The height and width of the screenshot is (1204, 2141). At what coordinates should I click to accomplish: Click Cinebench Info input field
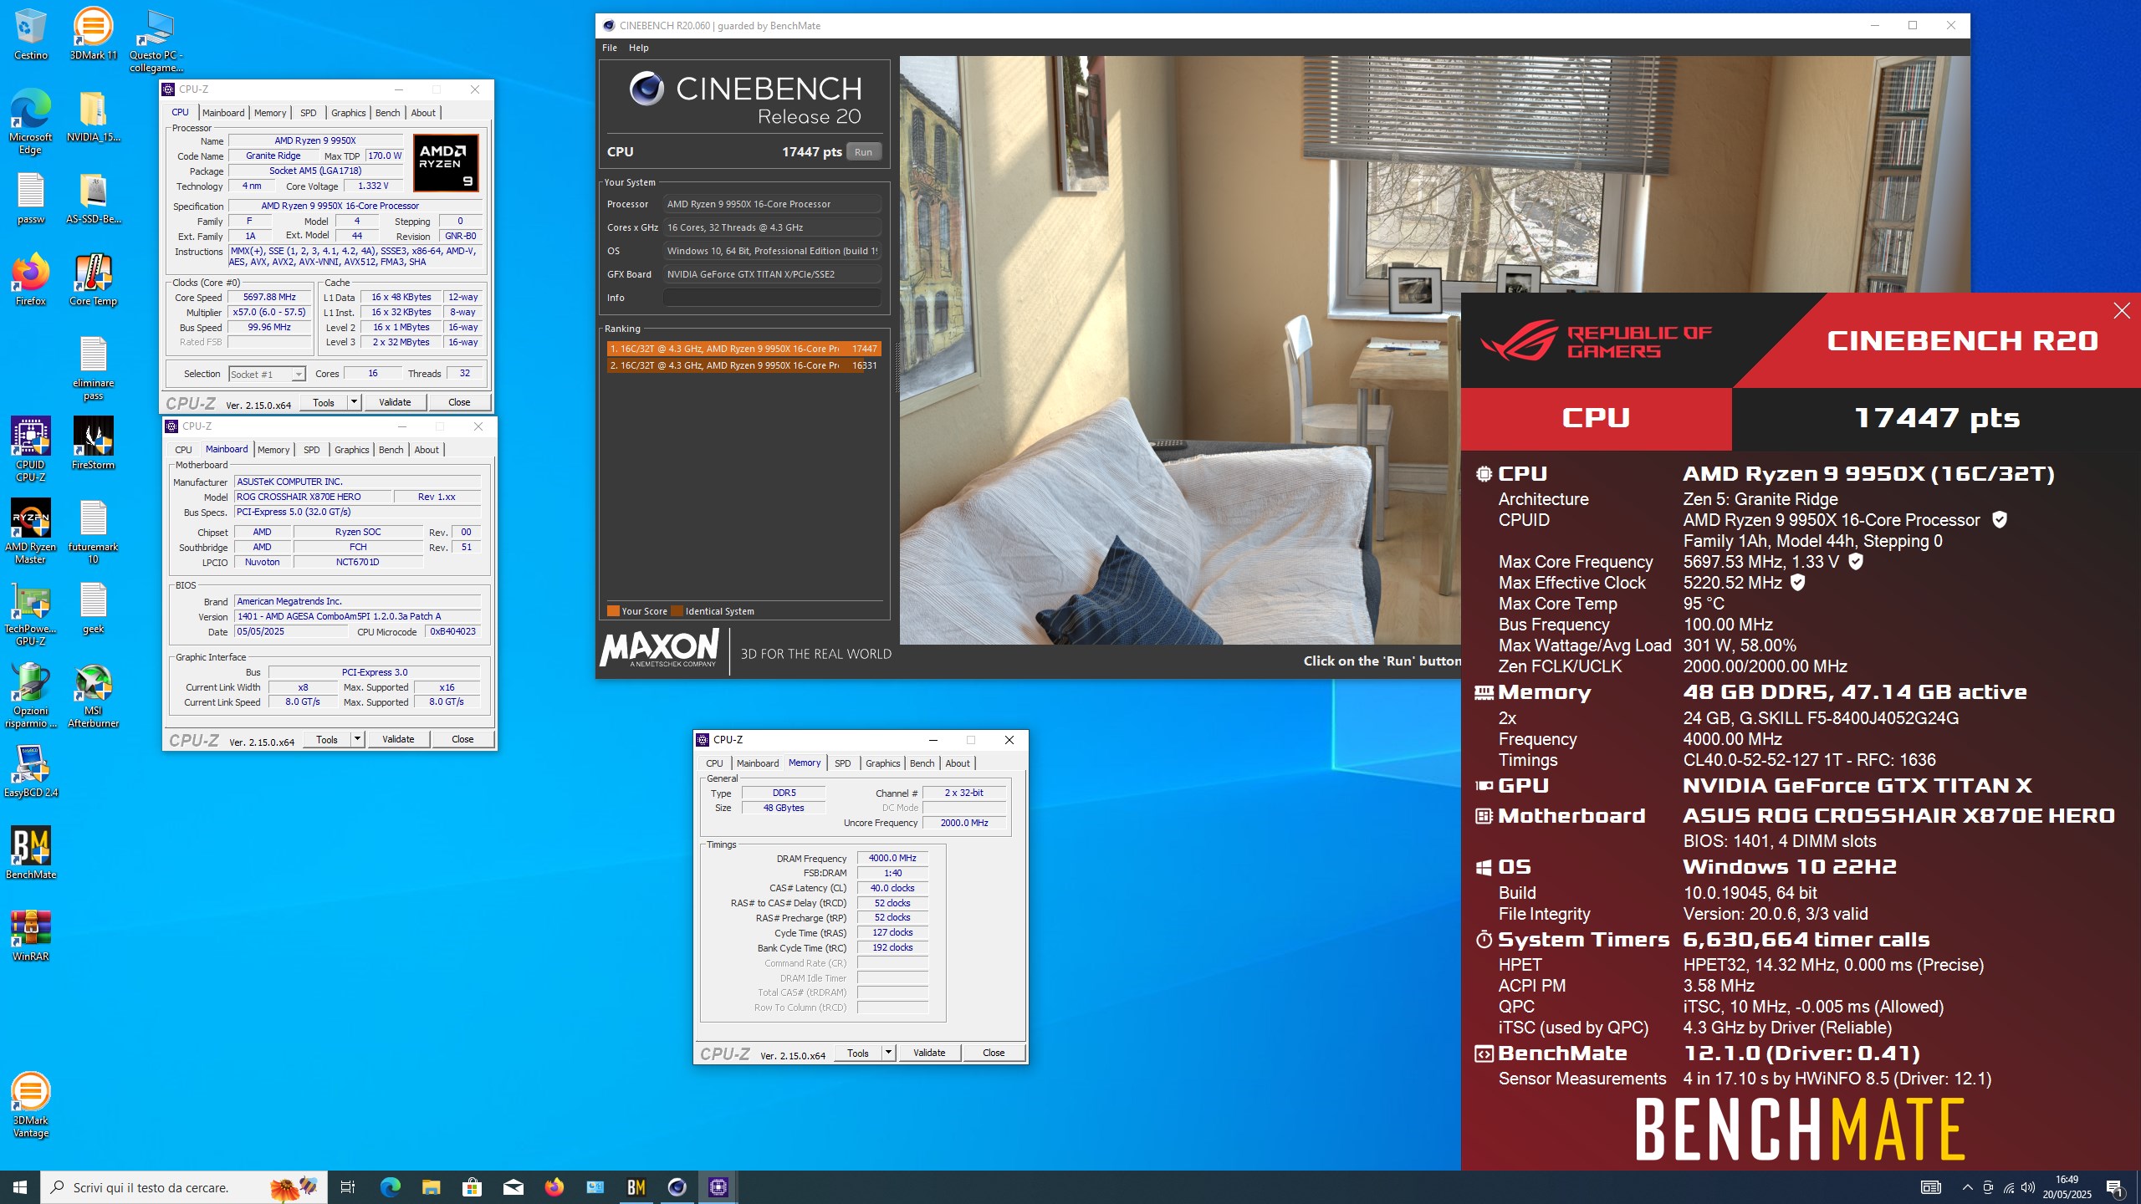[x=772, y=298]
